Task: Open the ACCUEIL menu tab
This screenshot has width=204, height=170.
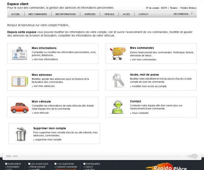Action: point(16,14)
